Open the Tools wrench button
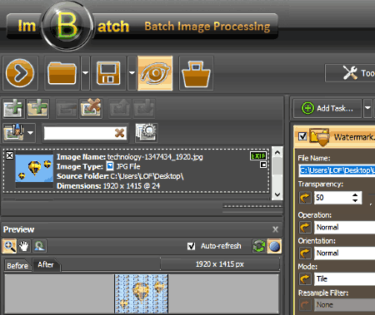This screenshot has height=315, width=375. point(351,73)
